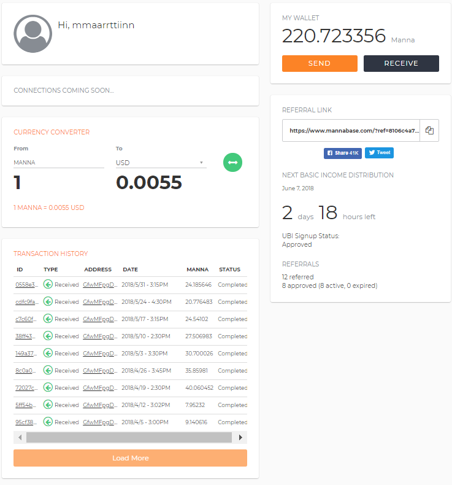Share on Facebook with Share 41K button
The width and height of the screenshot is (452, 485).
point(343,153)
